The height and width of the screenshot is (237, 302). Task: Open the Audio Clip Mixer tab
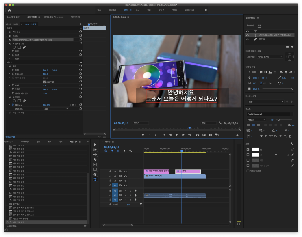(x=54, y=17)
